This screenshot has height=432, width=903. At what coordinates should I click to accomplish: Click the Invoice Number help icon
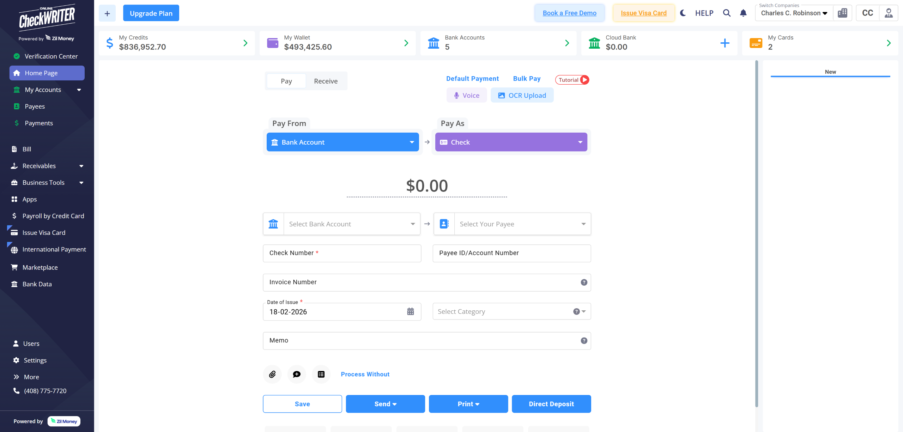[584, 282]
